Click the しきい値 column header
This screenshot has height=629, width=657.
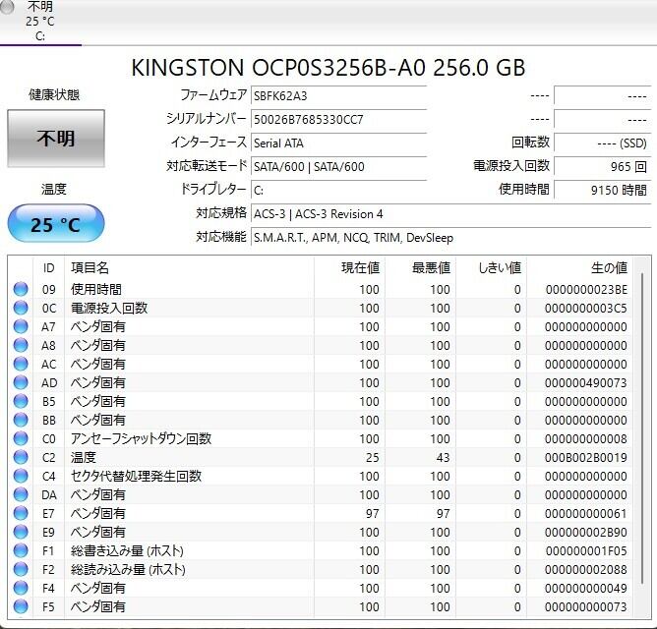coord(491,268)
